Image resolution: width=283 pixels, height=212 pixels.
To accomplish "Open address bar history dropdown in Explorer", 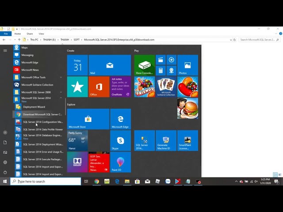I will pos(231,40).
